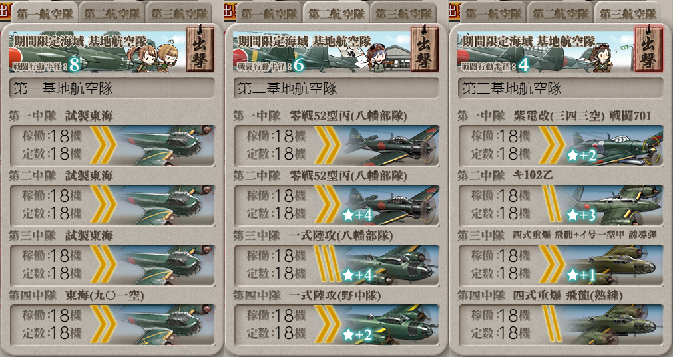Open the 東海(九〇一空) fourth squadron plane

click(112, 324)
